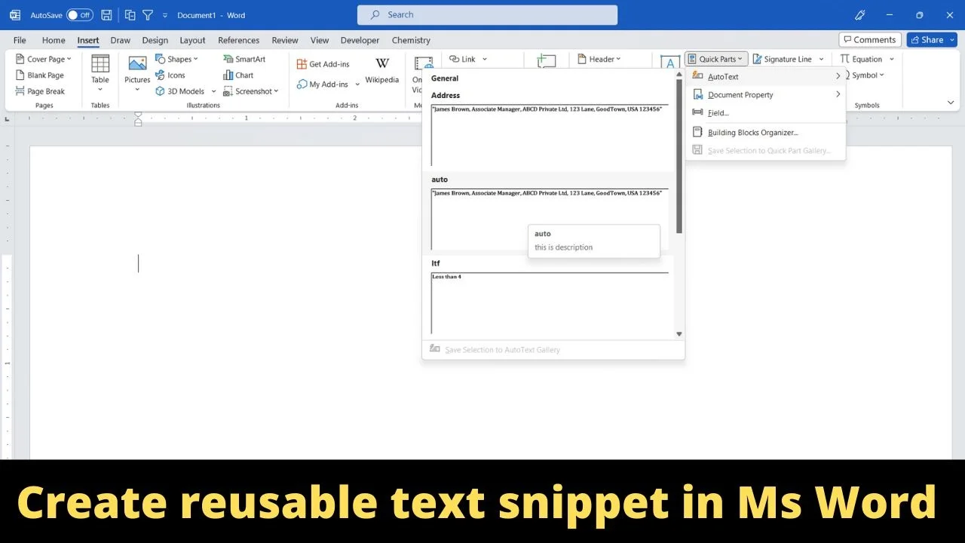Insert a Page Break
Viewport: 965px width, 543px height.
click(40, 91)
